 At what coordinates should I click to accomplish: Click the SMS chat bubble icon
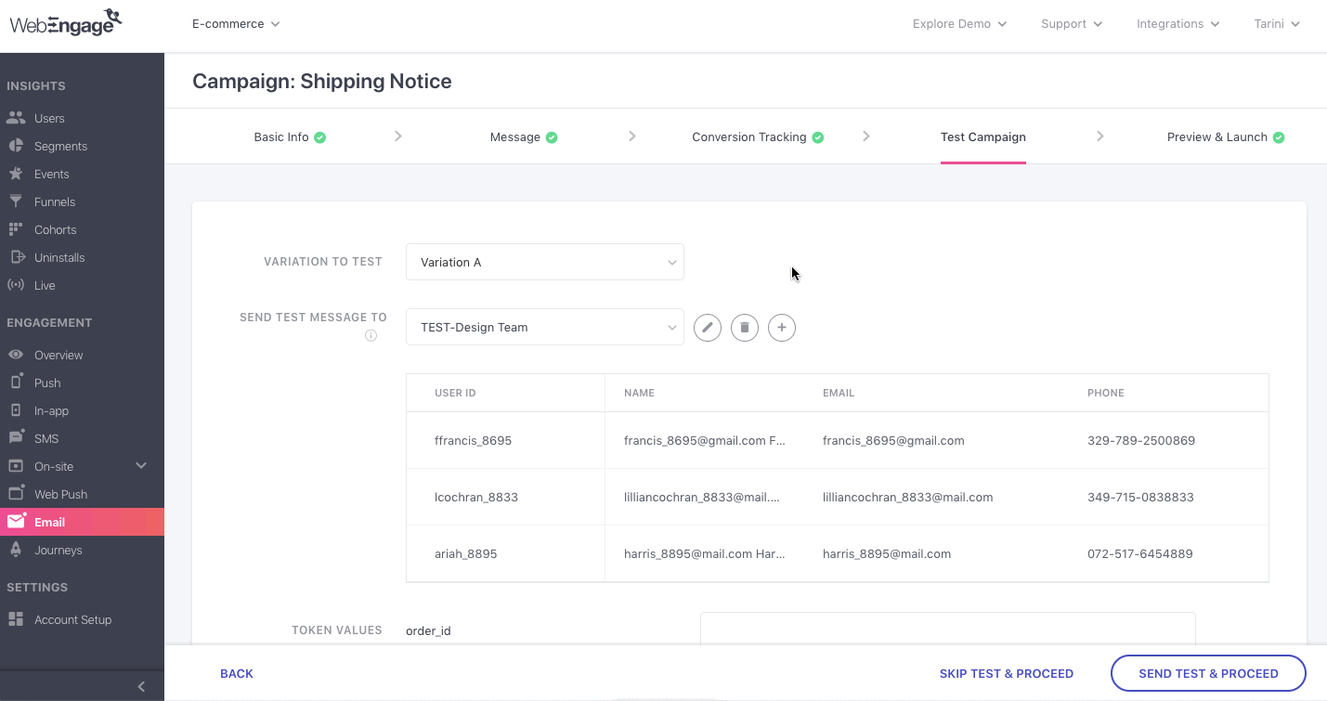point(16,438)
